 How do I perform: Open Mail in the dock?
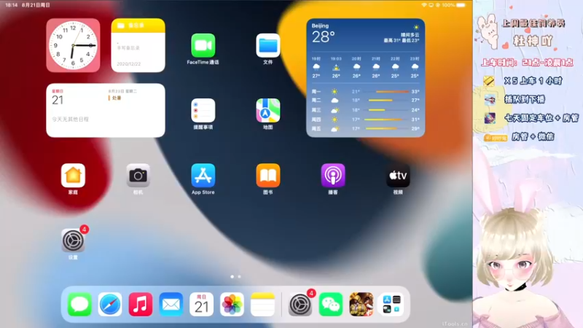click(x=171, y=305)
